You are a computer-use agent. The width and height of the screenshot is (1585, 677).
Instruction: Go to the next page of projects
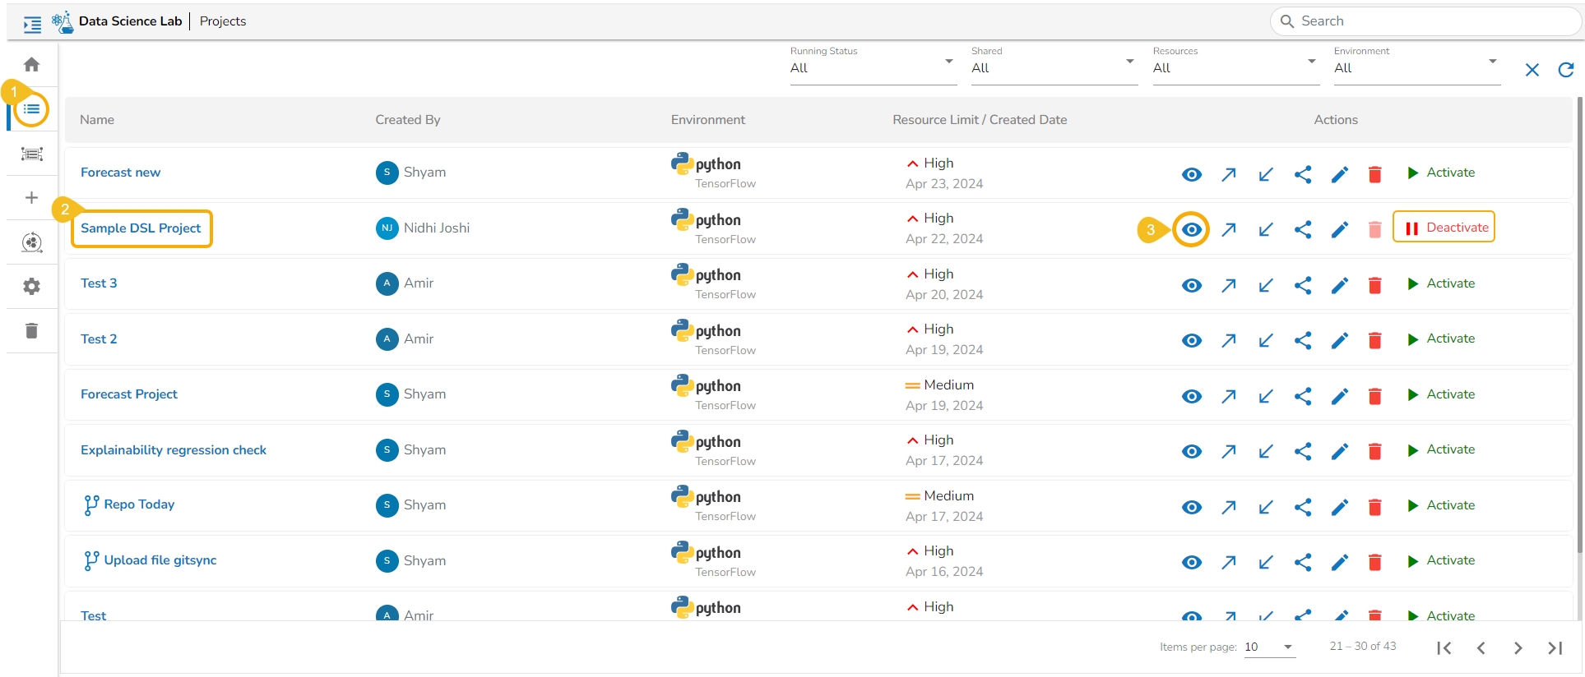pyautogui.click(x=1518, y=648)
